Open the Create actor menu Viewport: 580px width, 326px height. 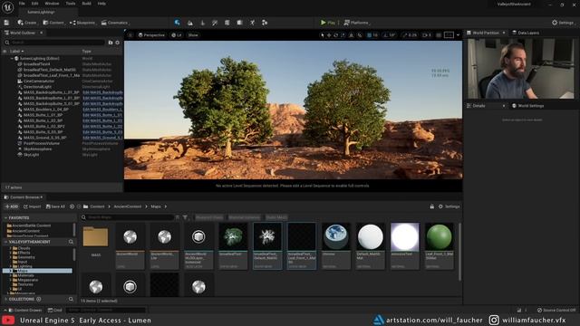point(27,23)
